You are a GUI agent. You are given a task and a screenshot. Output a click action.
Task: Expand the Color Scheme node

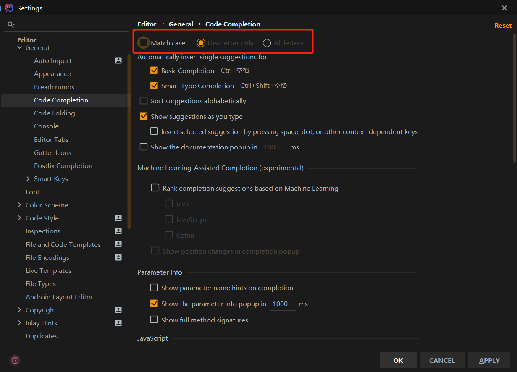(x=19, y=205)
